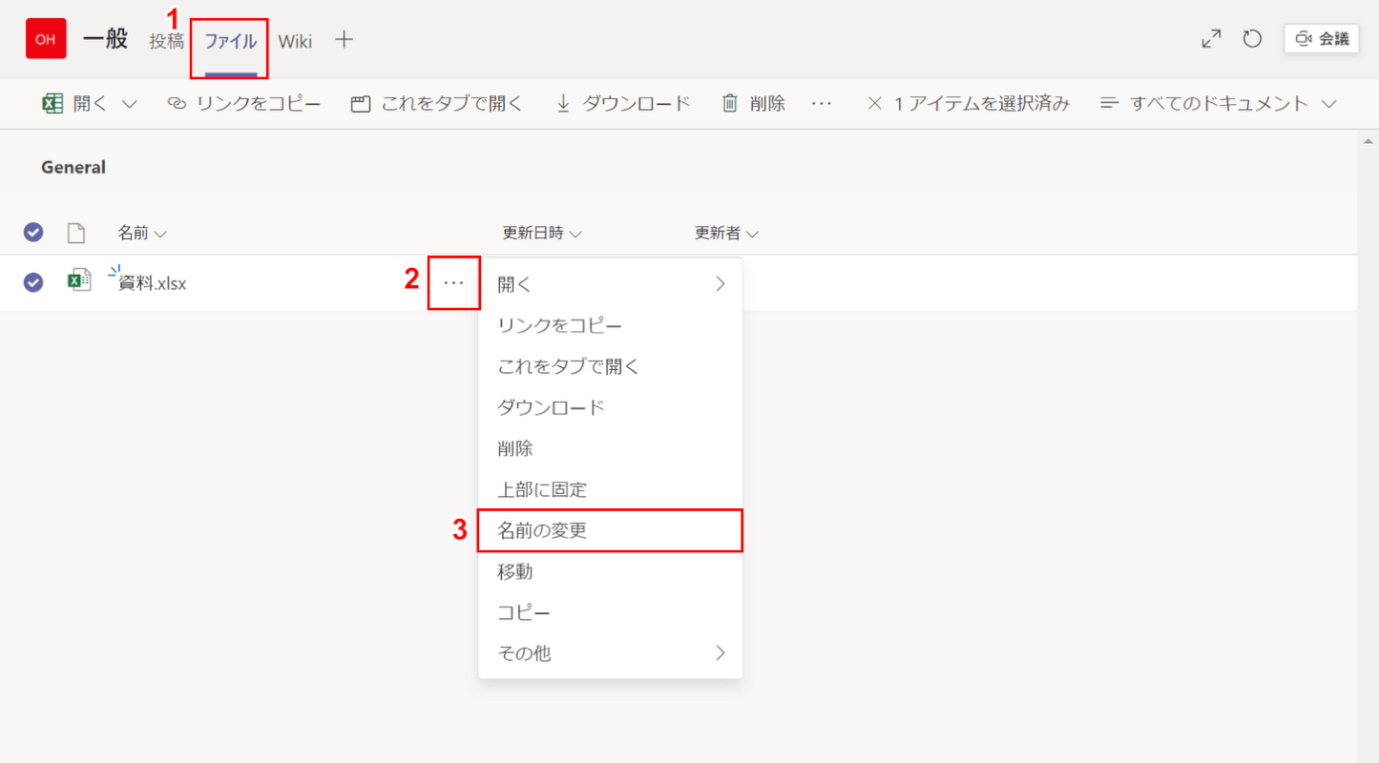Viewport: 1379px width, 763px height.
Task: Select 移動 in context menu
Action: click(611, 571)
